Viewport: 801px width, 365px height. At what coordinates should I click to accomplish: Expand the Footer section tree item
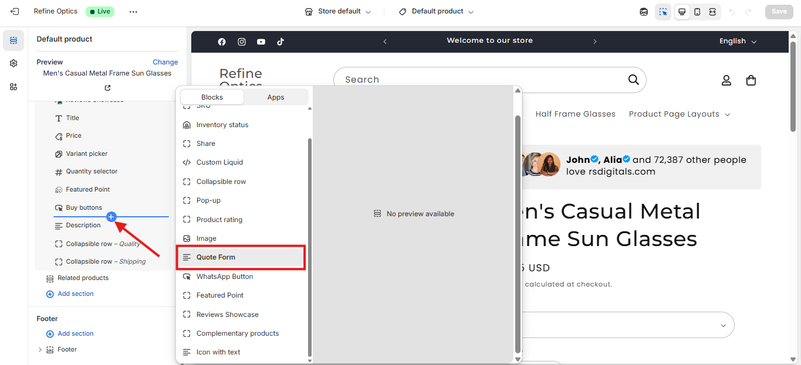(40, 350)
